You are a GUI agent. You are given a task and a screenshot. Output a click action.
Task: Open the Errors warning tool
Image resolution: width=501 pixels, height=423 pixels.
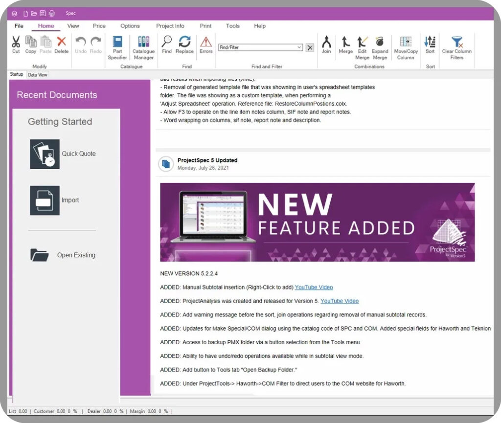206,42
